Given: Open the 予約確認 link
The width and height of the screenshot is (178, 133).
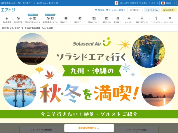Looking at the screenshot, I should click(x=101, y=10).
